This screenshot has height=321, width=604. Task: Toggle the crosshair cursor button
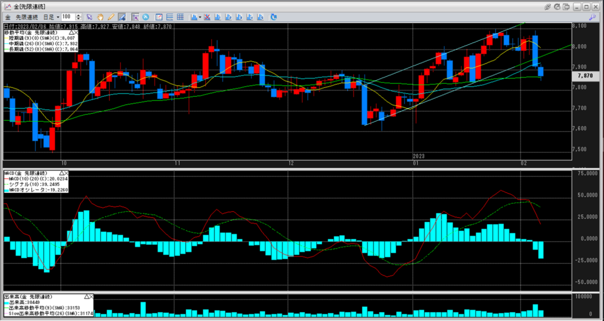pyautogui.click(x=135, y=17)
